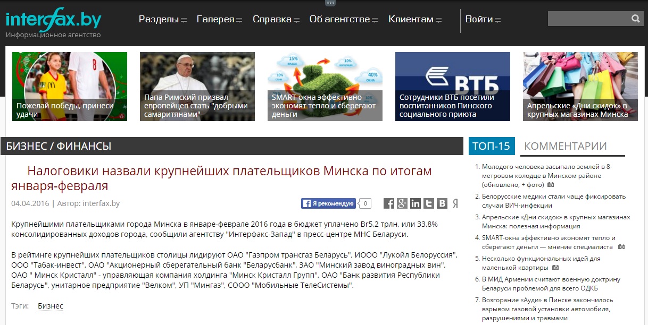Open top item Апрельские Дни скидок: полезная информация

click(556, 221)
